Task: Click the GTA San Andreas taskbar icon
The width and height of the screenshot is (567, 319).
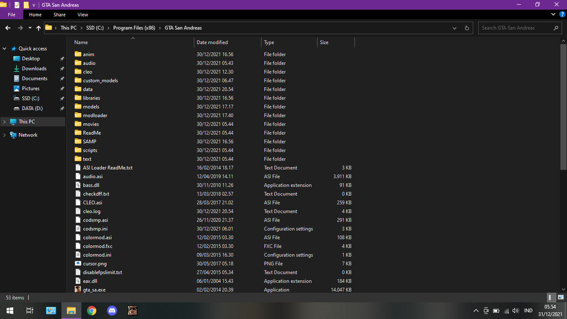Action: click(132, 311)
